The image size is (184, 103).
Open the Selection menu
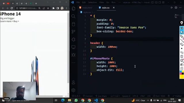pyautogui.click(x=93, y=2)
